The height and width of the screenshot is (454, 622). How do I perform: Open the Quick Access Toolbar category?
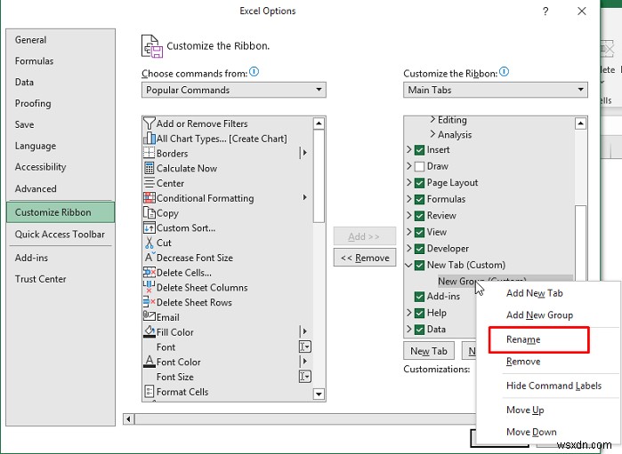61,235
